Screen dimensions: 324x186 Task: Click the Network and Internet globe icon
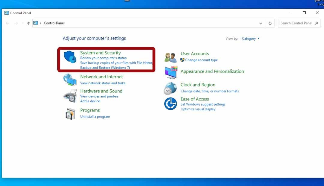coord(70,80)
